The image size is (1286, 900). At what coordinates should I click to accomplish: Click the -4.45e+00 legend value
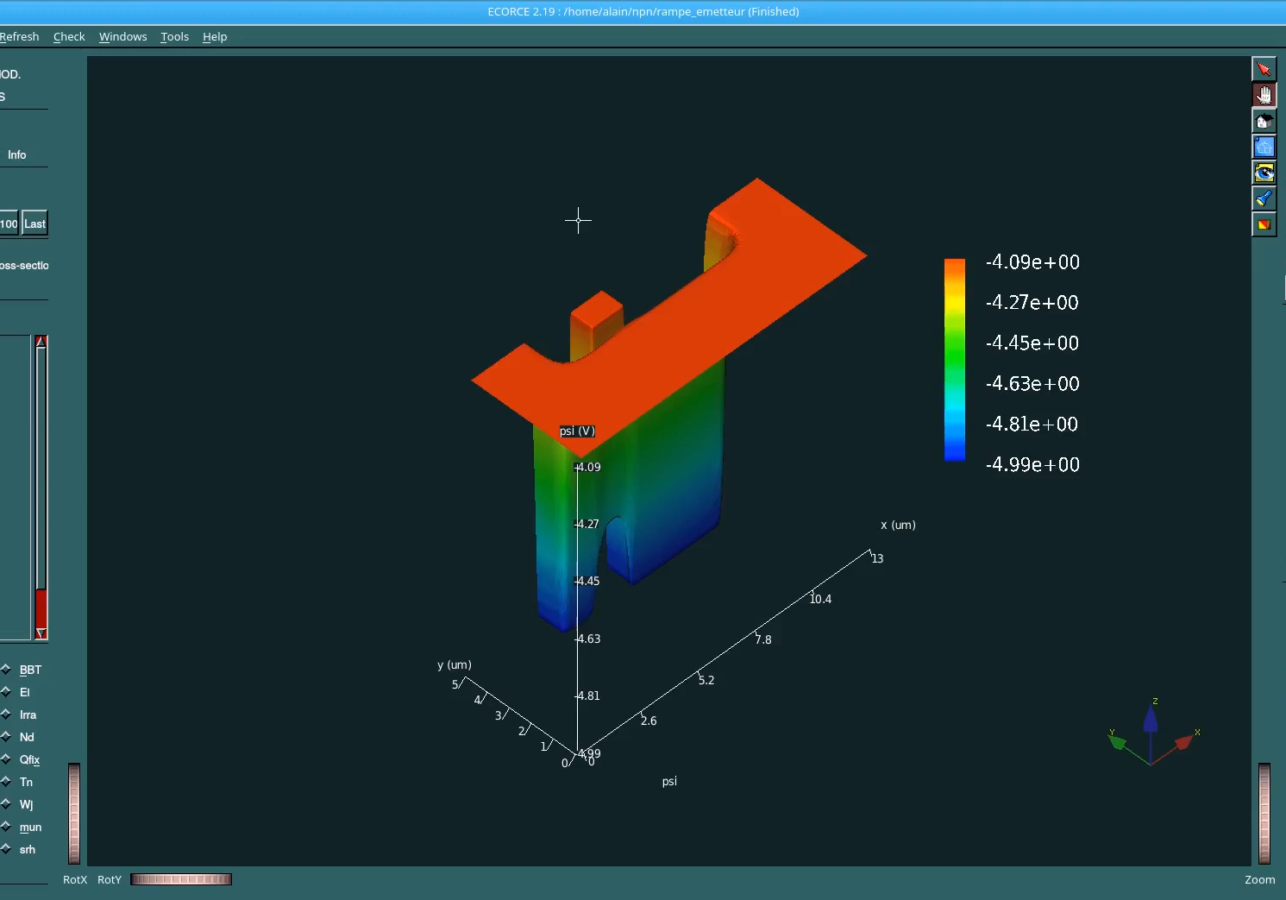(1032, 343)
